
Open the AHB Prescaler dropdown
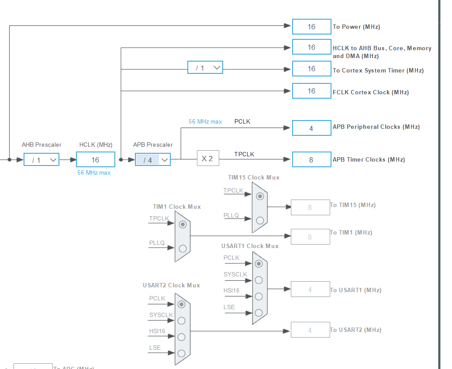[41, 159]
